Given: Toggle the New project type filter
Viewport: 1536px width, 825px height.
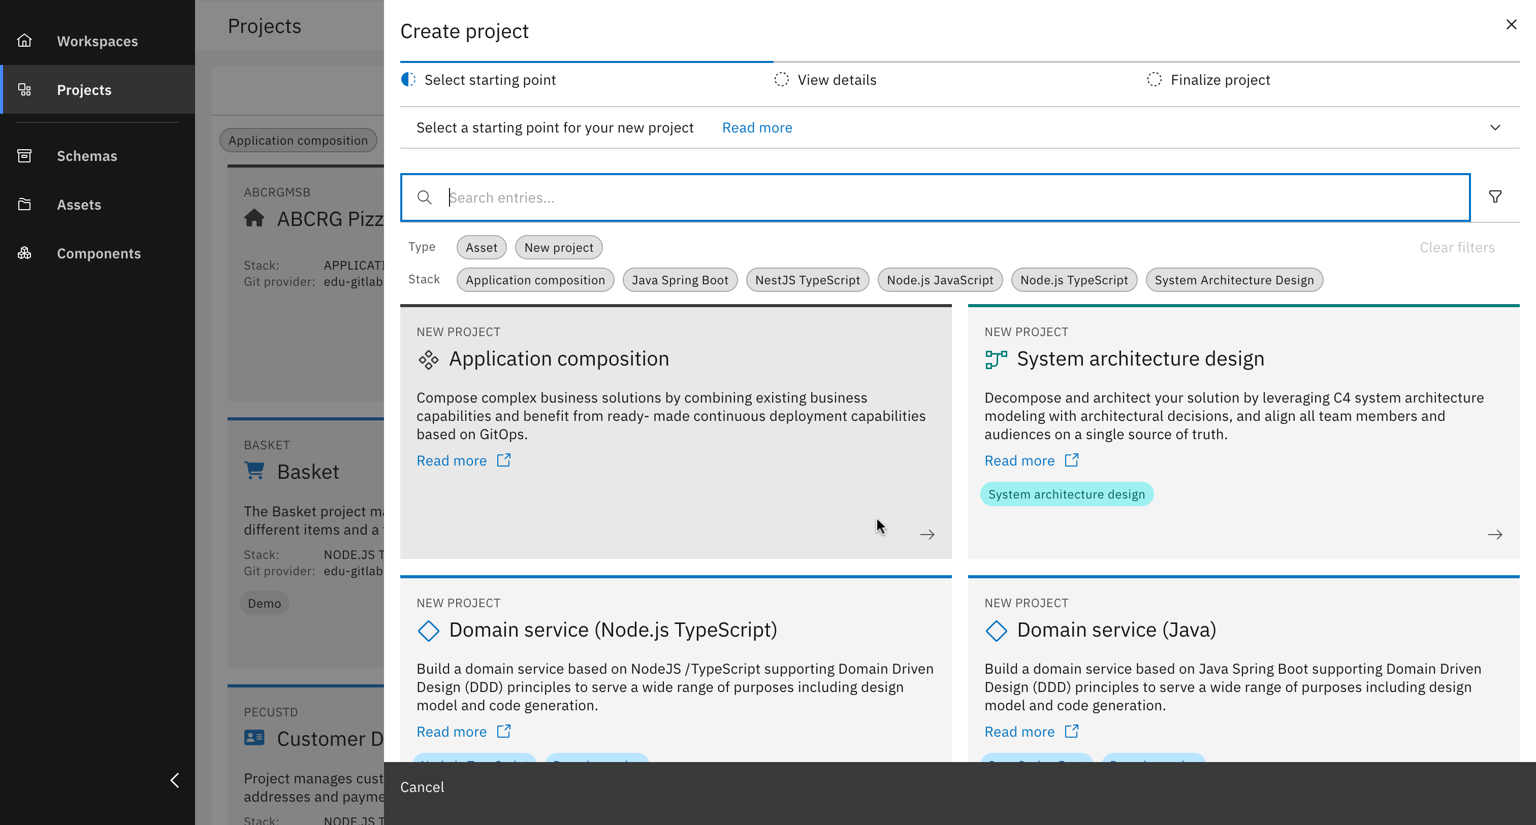Looking at the screenshot, I should click(x=558, y=247).
